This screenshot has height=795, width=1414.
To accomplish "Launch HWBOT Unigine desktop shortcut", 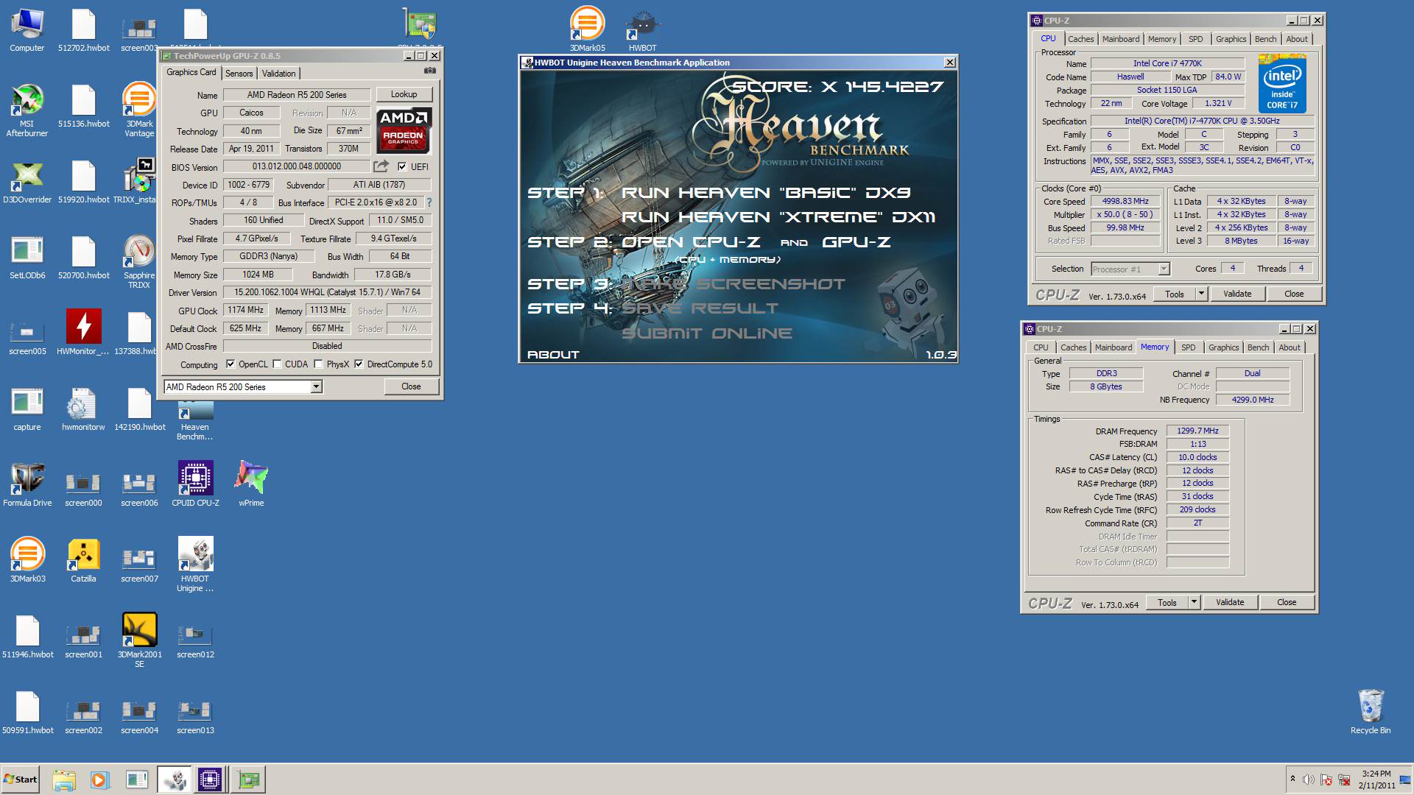I will pyautogui.click(x=195, y=565).
